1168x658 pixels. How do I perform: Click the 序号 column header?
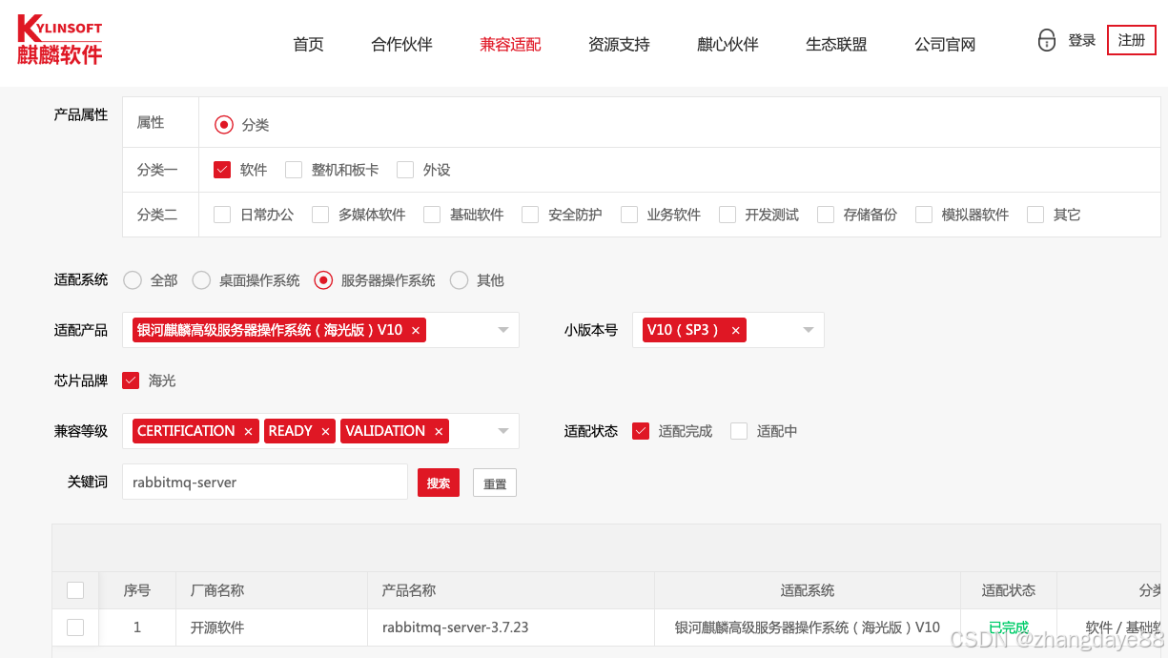pyautogui.click(x=137, y=590)
